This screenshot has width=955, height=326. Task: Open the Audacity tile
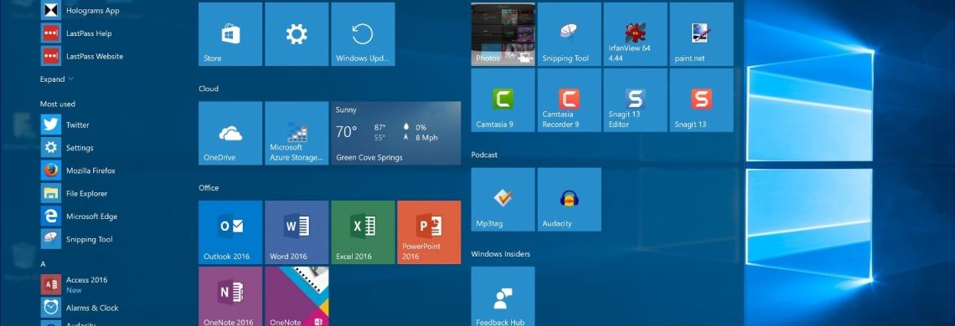(570, 200)
